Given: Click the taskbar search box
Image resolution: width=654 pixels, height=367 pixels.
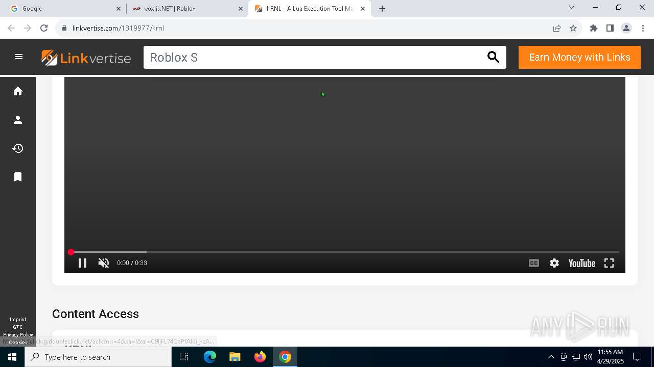Looking at the screenshot, I should tap(98, 357).
